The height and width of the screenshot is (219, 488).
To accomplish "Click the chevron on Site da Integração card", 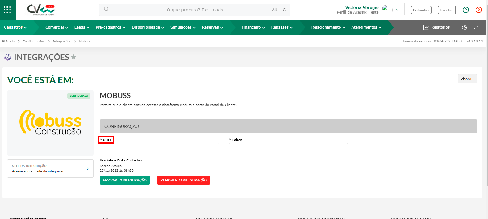I will tap(88, 169).
